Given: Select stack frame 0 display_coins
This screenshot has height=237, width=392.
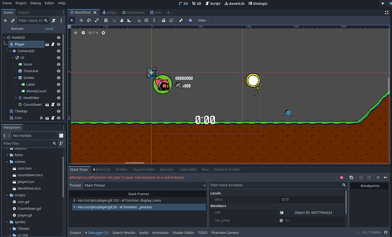Looking at the screenshot, I should pos(139,201).
